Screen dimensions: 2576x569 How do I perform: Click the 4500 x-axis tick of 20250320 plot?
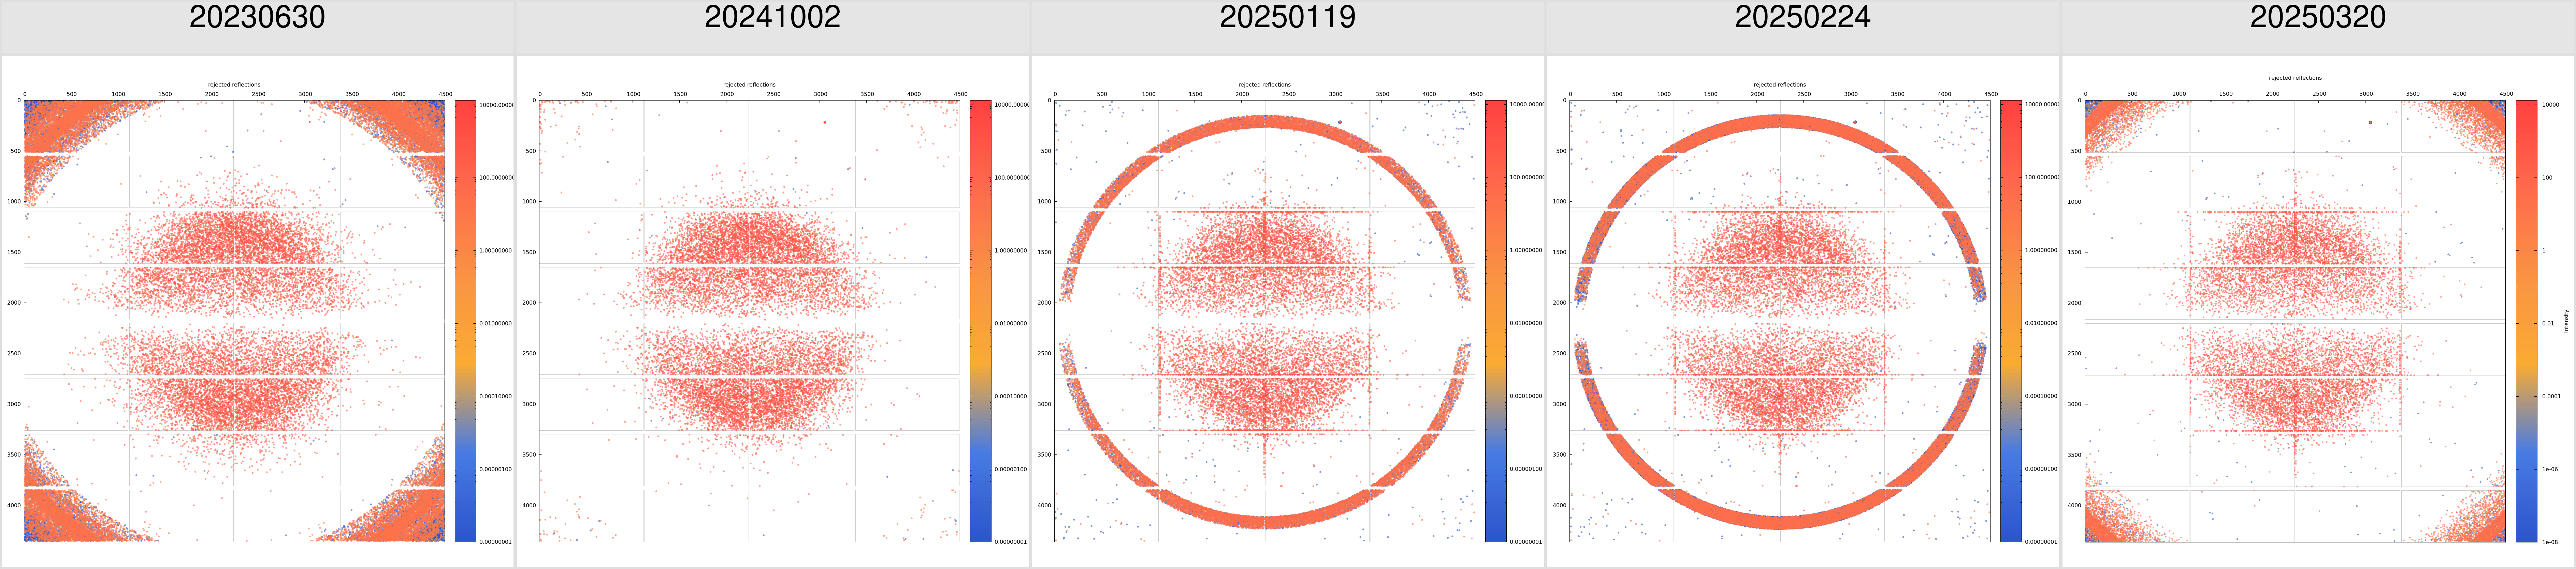click(x=2506, y=94)
